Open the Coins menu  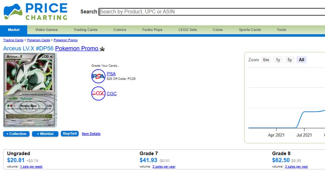coord(218,30)
